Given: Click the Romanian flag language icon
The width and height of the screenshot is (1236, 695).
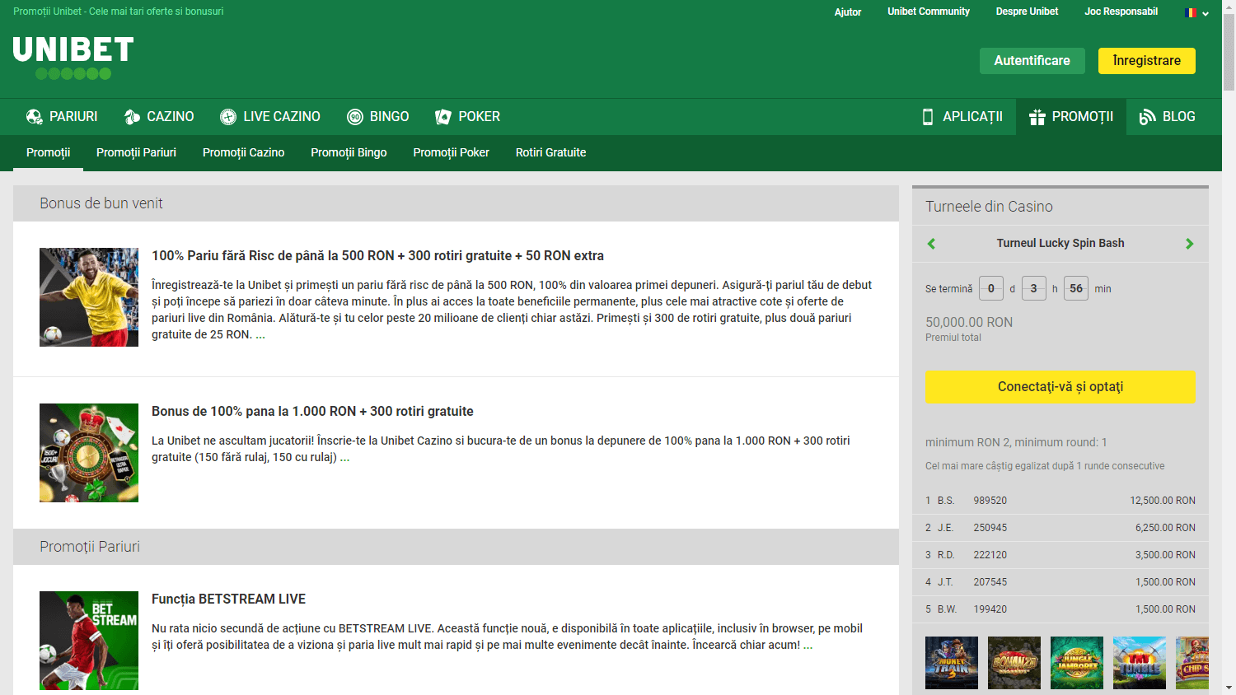Looking at the screenshot, I should 1189,12.
